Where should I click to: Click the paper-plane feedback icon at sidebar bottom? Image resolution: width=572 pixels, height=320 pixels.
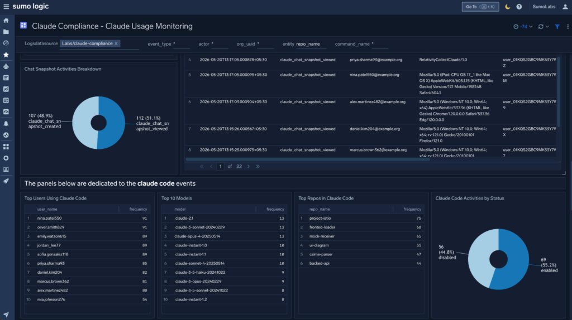coord(6,314)
